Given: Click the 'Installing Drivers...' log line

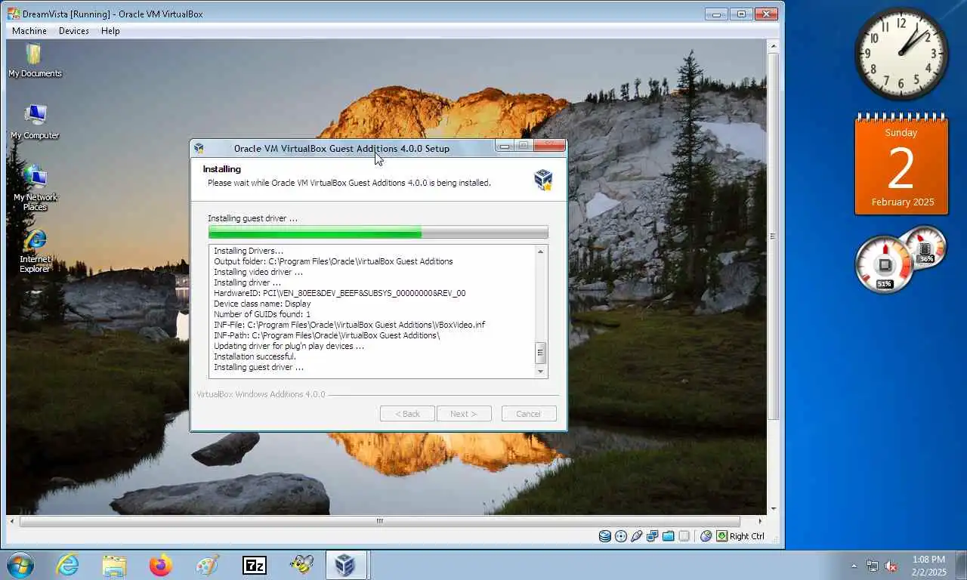Looking at the screenshot, I should [x=249, y=251].
